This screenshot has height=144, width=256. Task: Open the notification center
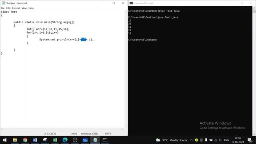(x=250, y=140)
